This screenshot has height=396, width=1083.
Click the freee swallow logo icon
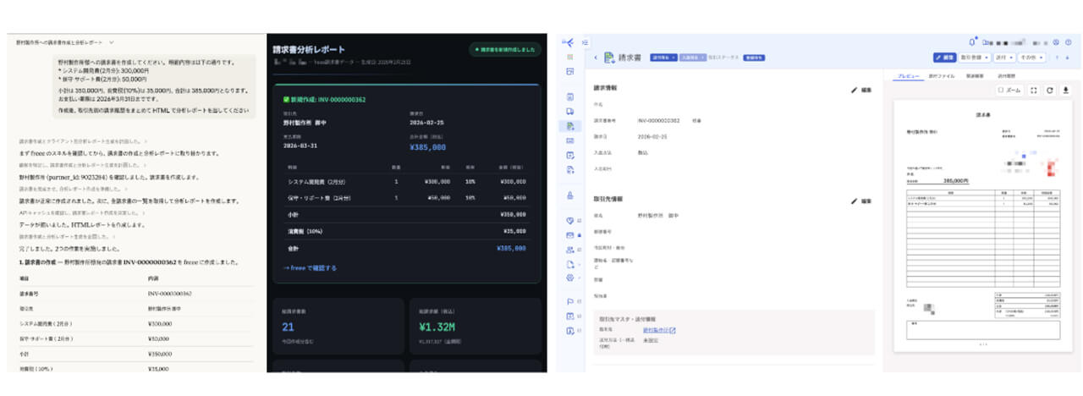tap(567, 41)
